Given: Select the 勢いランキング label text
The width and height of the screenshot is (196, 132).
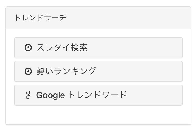Looking at the screenshot, I should pos(67,71).
